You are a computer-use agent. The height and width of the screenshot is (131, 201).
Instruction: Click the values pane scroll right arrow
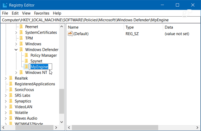tap(198, 128)
